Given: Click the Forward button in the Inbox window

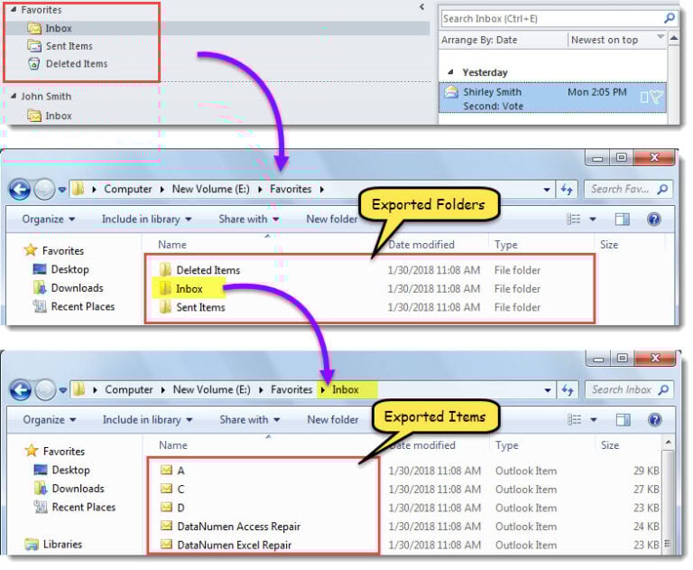Looking at the screenshot, I should 45,390.
